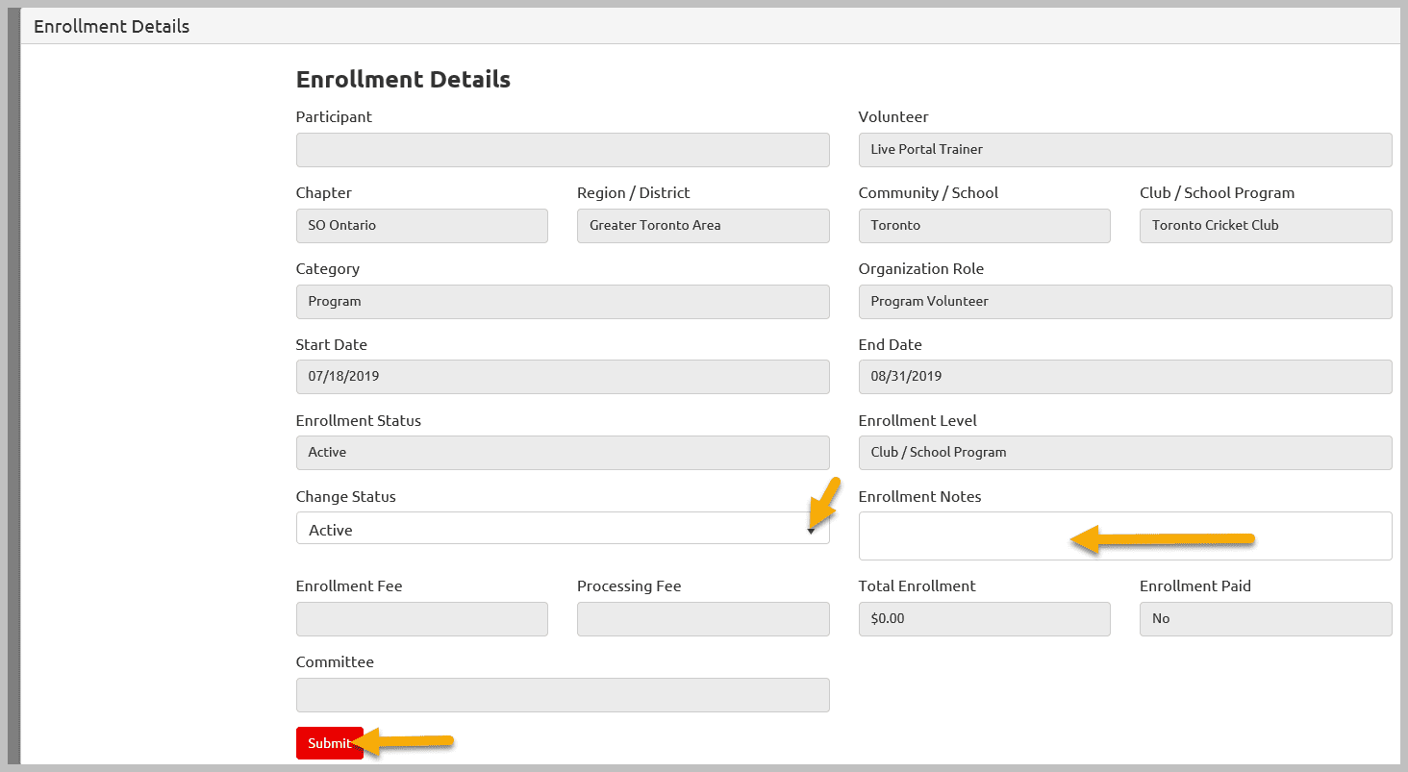1408x772 pixels.
Task: Click the Enrollment Status field showing Active
Action: (563, 453)
